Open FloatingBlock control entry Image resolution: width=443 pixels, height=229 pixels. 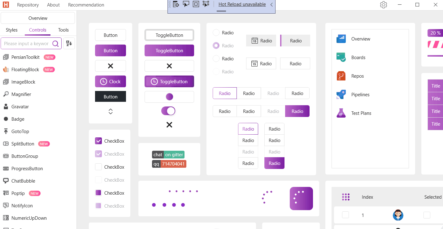pyautogui.click(x=38, y=70)
